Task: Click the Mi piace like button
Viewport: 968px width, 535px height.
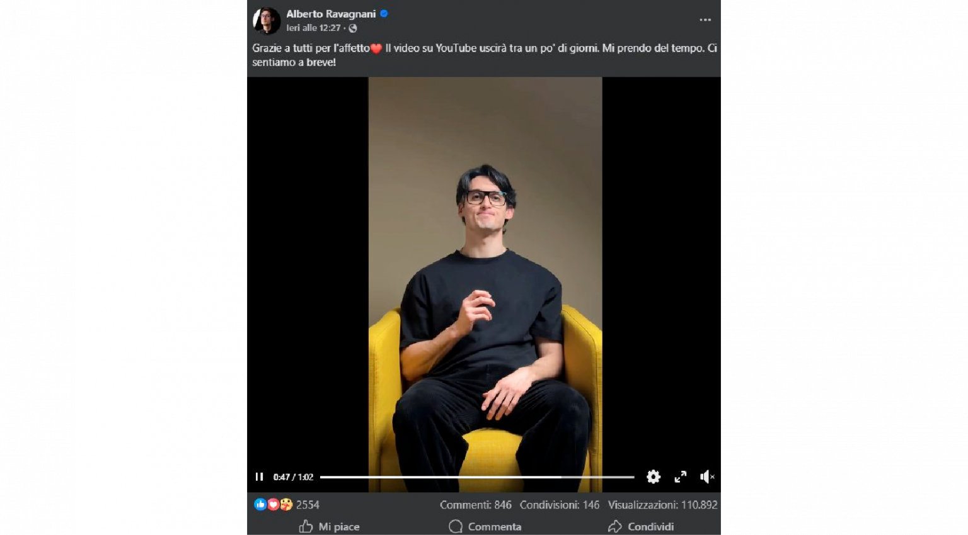Action: tap(329, 526)
